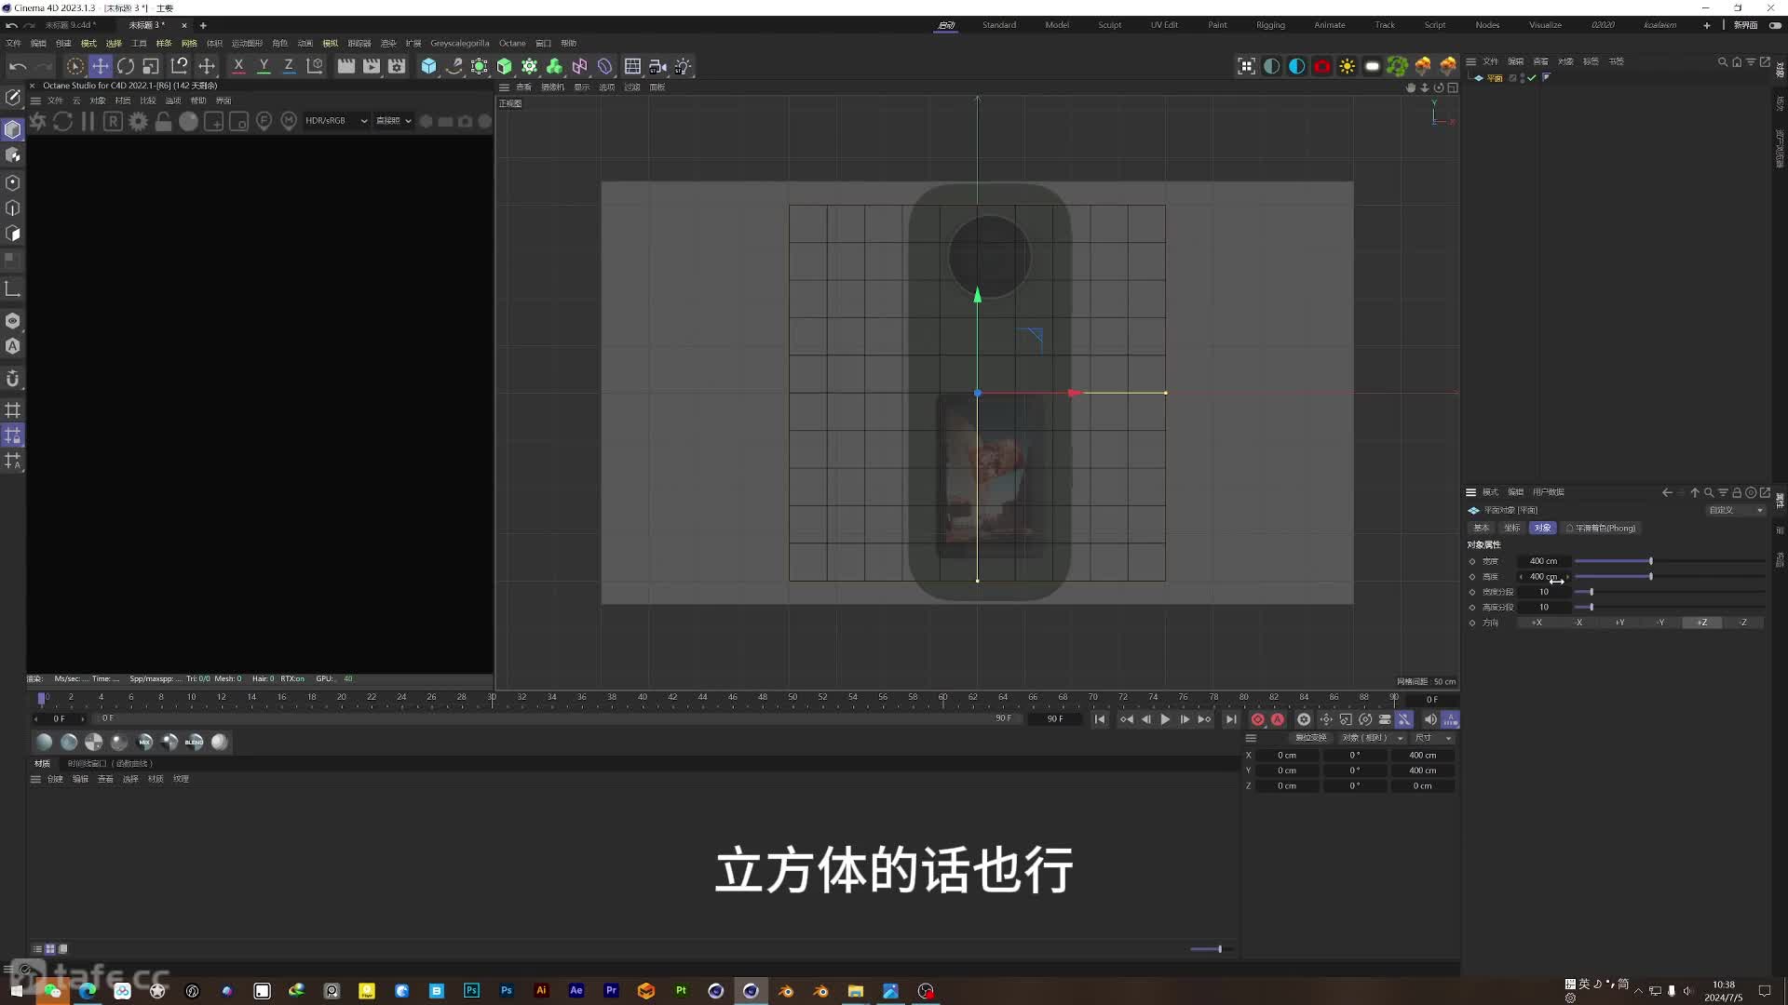The width and height of the screenshot is (1788, 1005).
Task: Select the first material ball thumbnail
Action: coord(44,742)
